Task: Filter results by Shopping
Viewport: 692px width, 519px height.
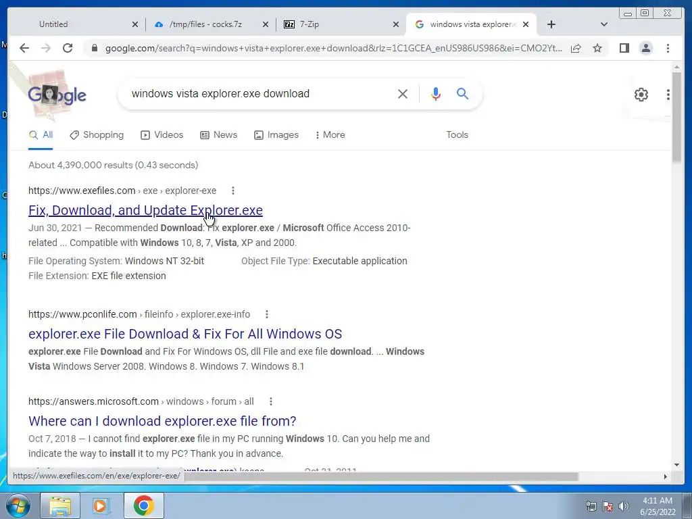Action: [97, 134]
